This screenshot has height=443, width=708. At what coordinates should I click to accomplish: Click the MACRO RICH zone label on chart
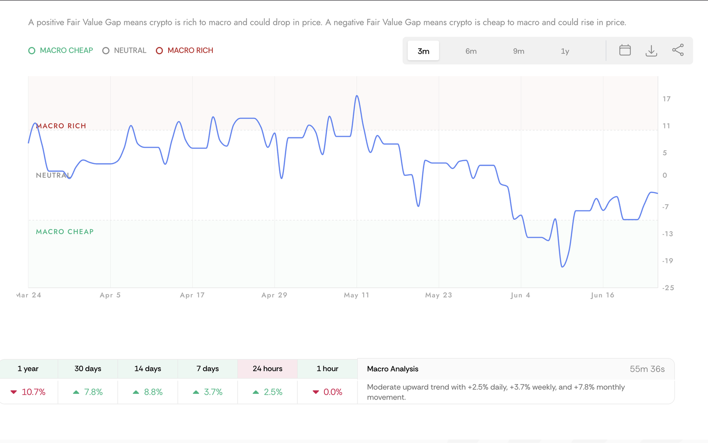(x=61, y=126)
